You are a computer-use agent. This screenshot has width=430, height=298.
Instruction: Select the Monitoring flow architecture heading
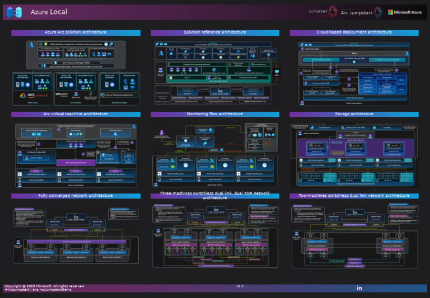click(x=215, y=114)
